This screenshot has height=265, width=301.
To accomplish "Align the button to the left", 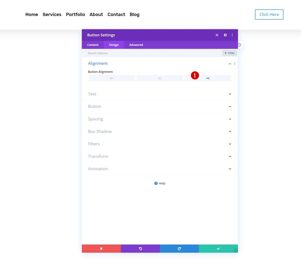I will pyautogui.click(x=112, y=78).
